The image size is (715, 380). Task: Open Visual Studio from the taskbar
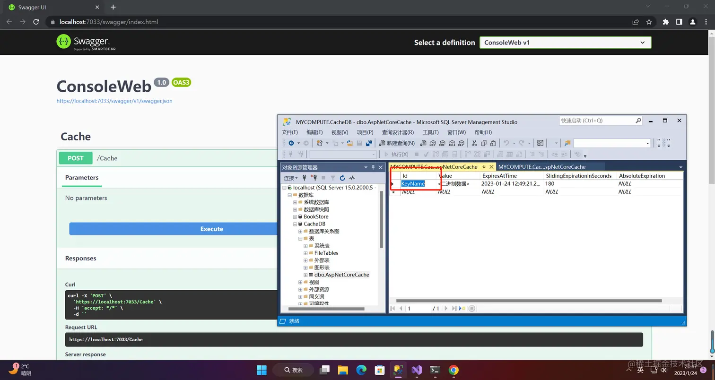416,370
